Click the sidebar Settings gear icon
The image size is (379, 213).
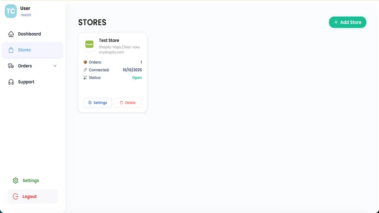point(16,180)
